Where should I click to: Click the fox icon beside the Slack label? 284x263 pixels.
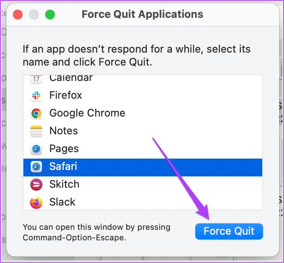point(36,202)
